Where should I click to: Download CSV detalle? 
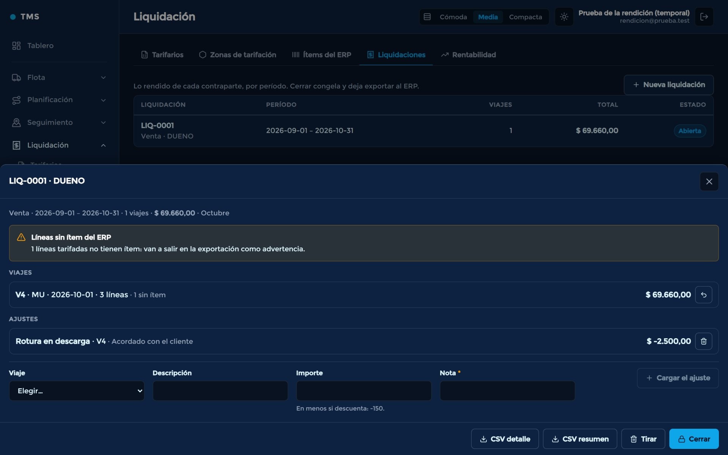click(x=505, y=439)
